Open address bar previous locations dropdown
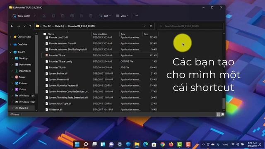The height and width of the screenshot is (149, 265). point(145,26)
